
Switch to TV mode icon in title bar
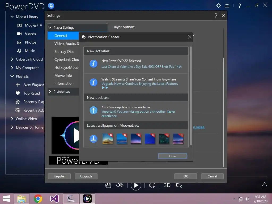227,6
